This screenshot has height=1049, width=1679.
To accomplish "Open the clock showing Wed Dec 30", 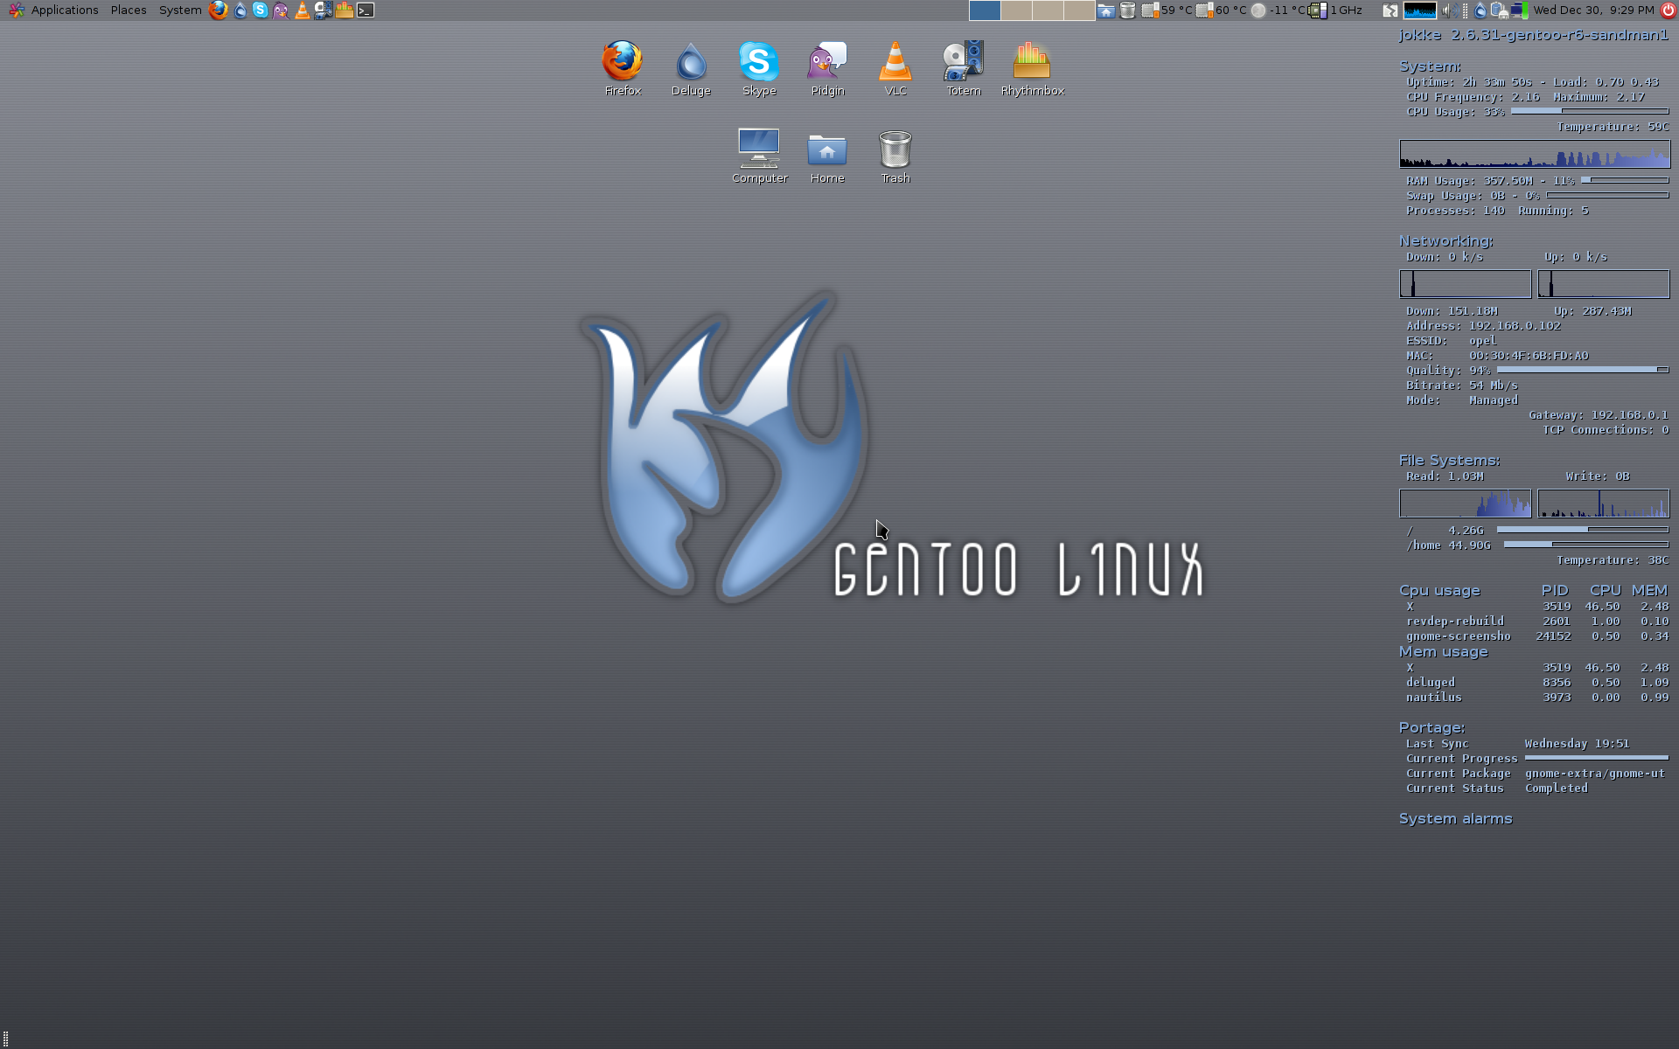I will (x=1593, y=10).
